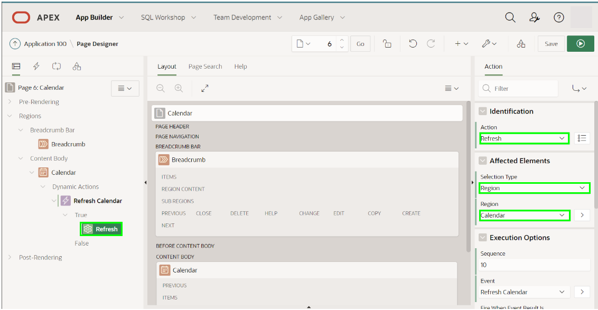Click the Application 100 breadcrumb link
598x310 pixels.
pyautogui.click(x=45, y=44)
